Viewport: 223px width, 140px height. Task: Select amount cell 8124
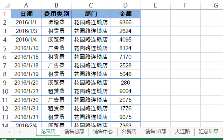click(125, 48)
